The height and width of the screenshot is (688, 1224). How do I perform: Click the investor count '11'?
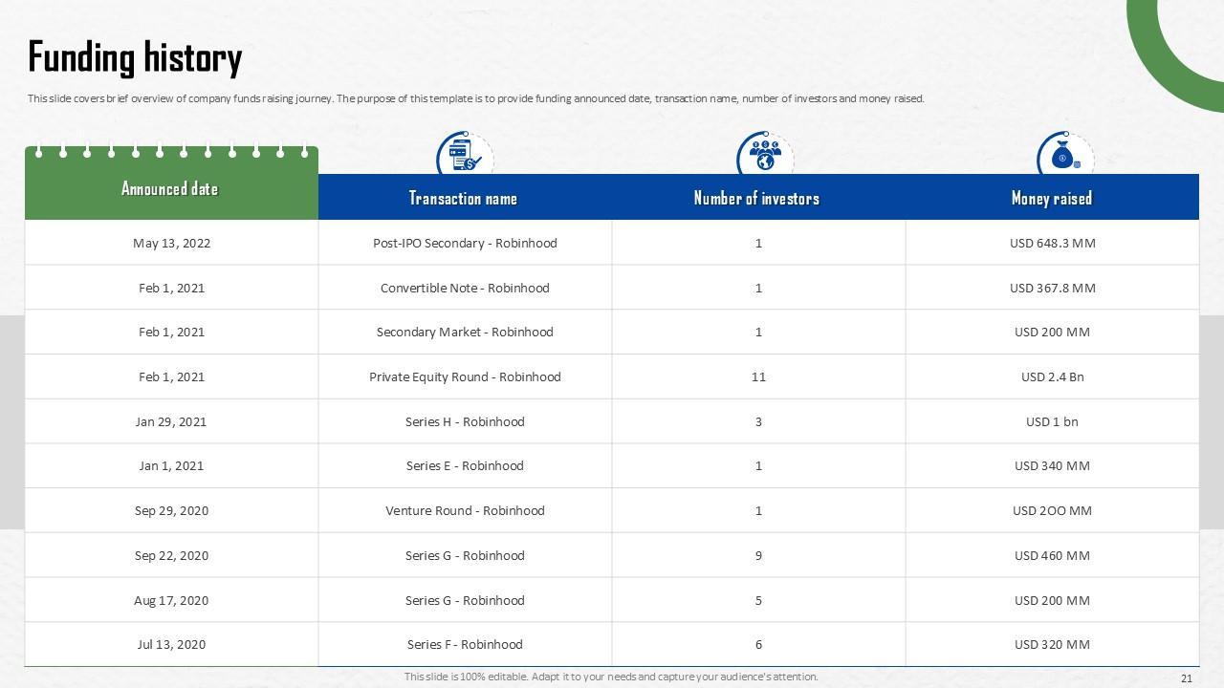[758, 376]
